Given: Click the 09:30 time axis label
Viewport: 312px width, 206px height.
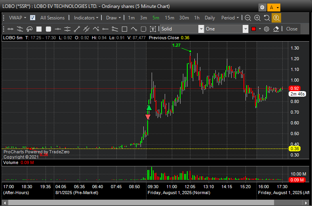Looking at the screenshot, I should 153,187.
